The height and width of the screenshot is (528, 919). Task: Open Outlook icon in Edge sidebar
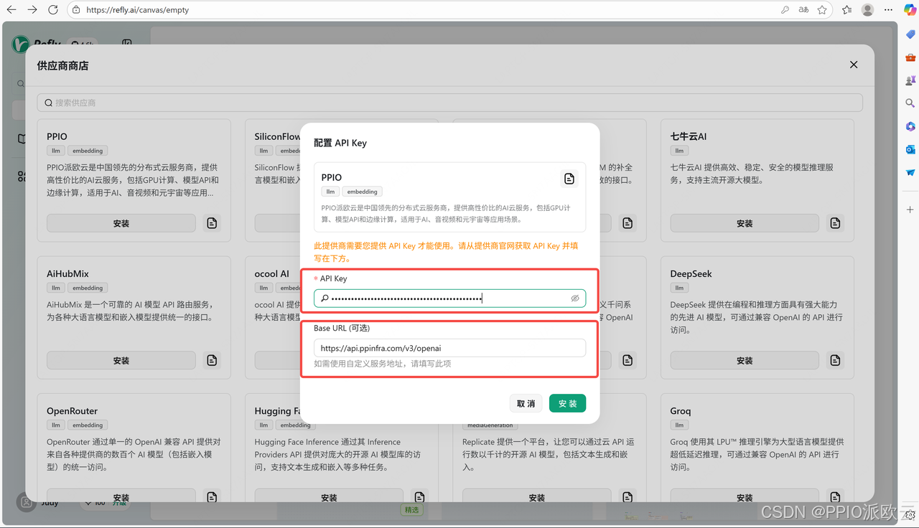tap(910, 149)
